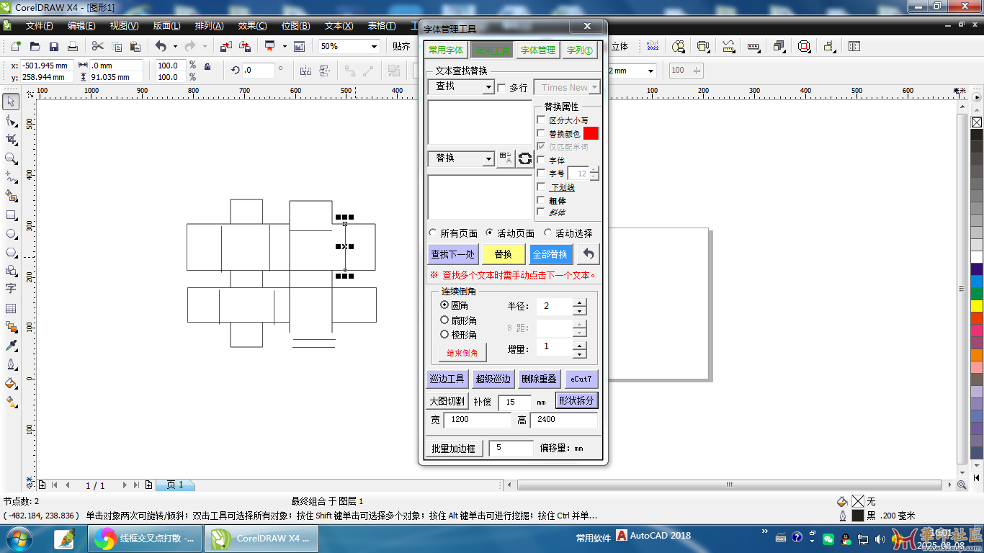The height and width of the screenshot is (553, 984).
Task: Click the yellow 替换 button
Action: pos(503,254)
